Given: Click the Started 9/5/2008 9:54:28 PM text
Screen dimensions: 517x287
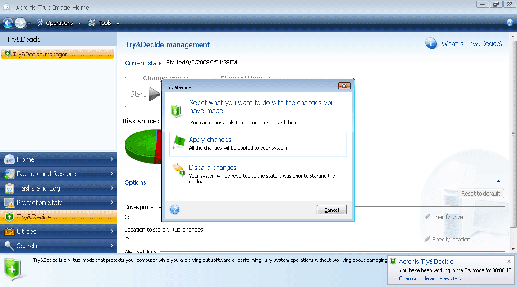Looking at the screenshot, I should [201, 62].
